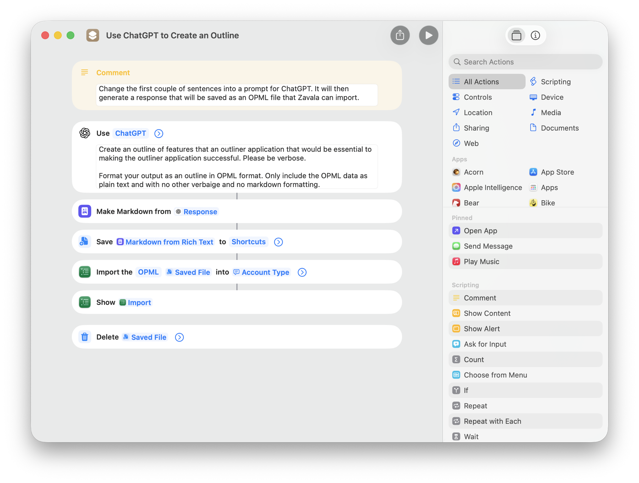Click the Share shortcut icon

pyautogui.click(x=400, y=35)
